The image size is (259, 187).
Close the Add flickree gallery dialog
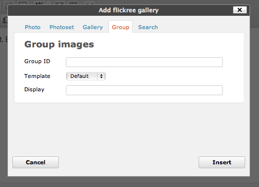click(x=240, y=10)
